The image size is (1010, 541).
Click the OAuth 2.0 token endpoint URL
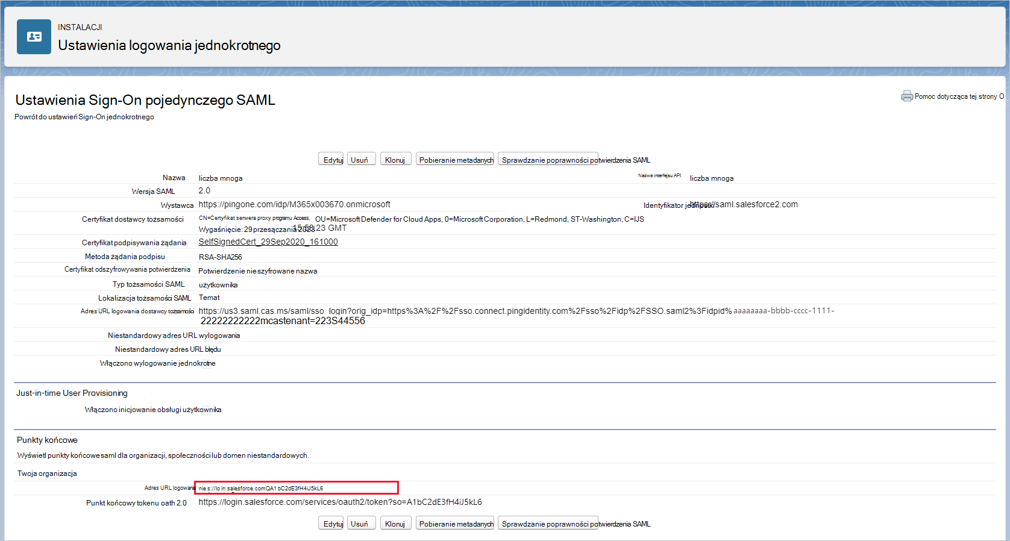click(x=340, y=502)
